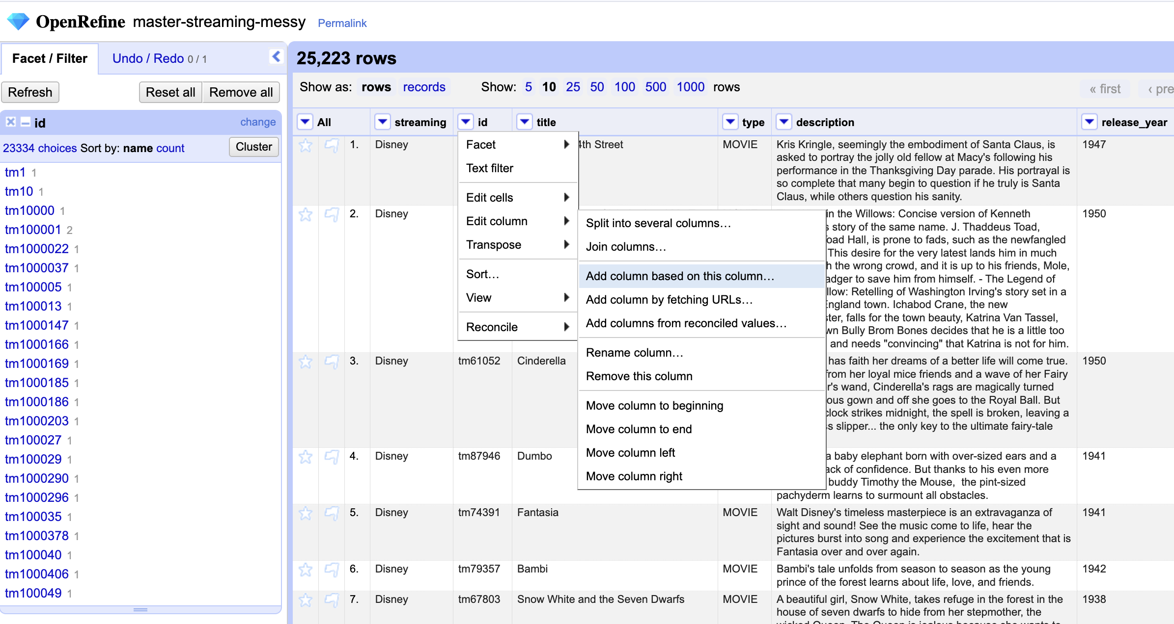Remove the id facet with X icon

tap(11, 122)
